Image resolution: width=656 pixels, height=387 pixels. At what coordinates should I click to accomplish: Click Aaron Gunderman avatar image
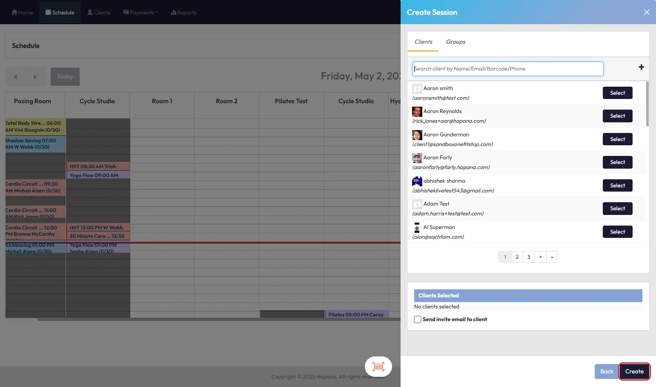417,135
